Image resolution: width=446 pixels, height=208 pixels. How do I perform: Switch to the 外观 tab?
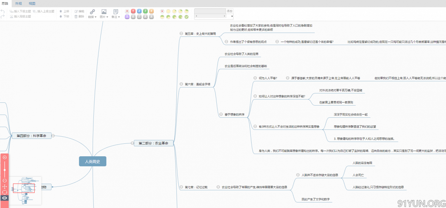coord(18,3)
